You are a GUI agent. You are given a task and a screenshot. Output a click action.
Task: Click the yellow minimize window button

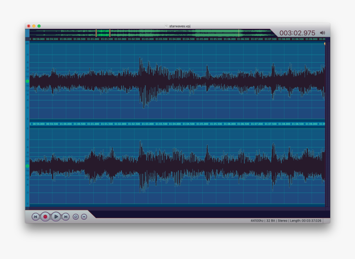tap(34, 26)
